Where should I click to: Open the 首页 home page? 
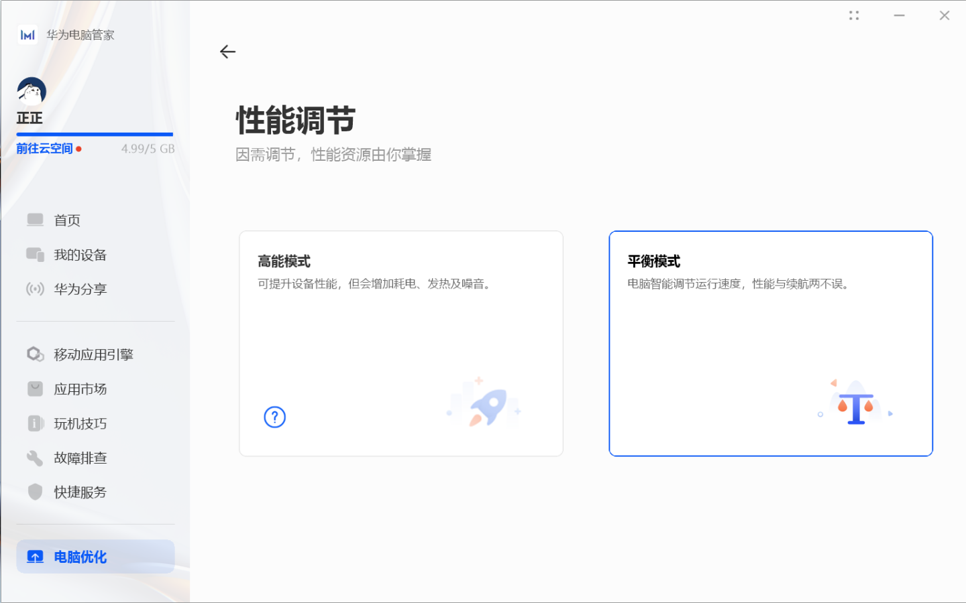(x=66, y=220)
